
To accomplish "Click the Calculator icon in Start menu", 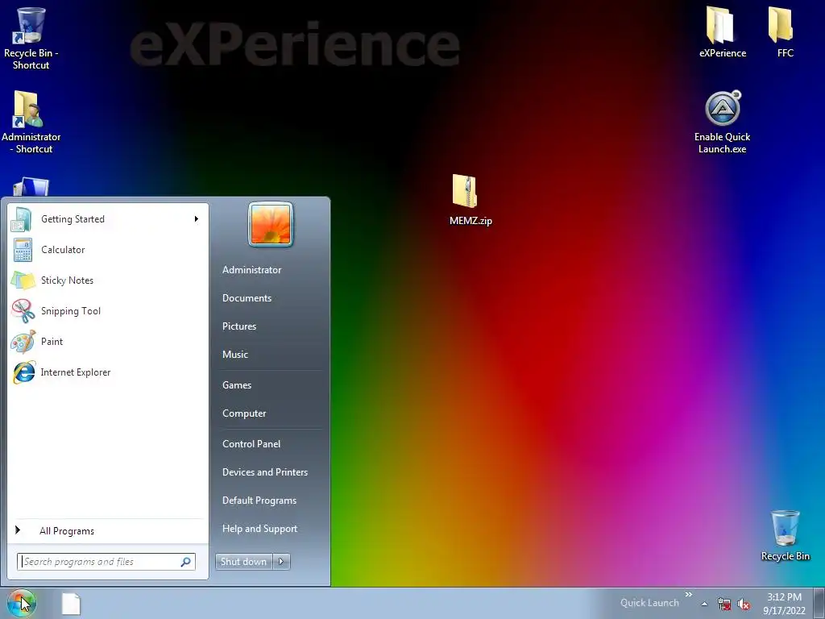I will click(23, 250).
